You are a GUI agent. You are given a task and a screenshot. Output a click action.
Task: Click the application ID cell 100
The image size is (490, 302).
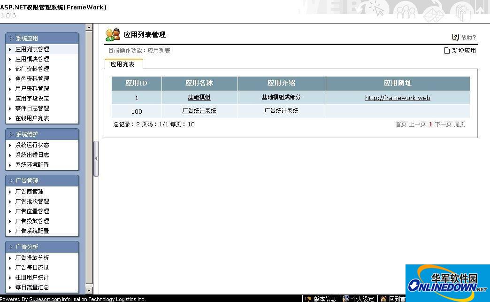pos(137,111)
